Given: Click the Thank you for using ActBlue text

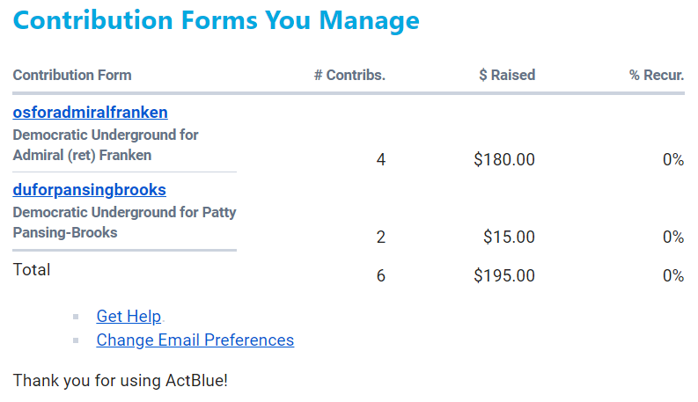Looking at the screenshot, I should pyautogui.click(x=121, y=381).
